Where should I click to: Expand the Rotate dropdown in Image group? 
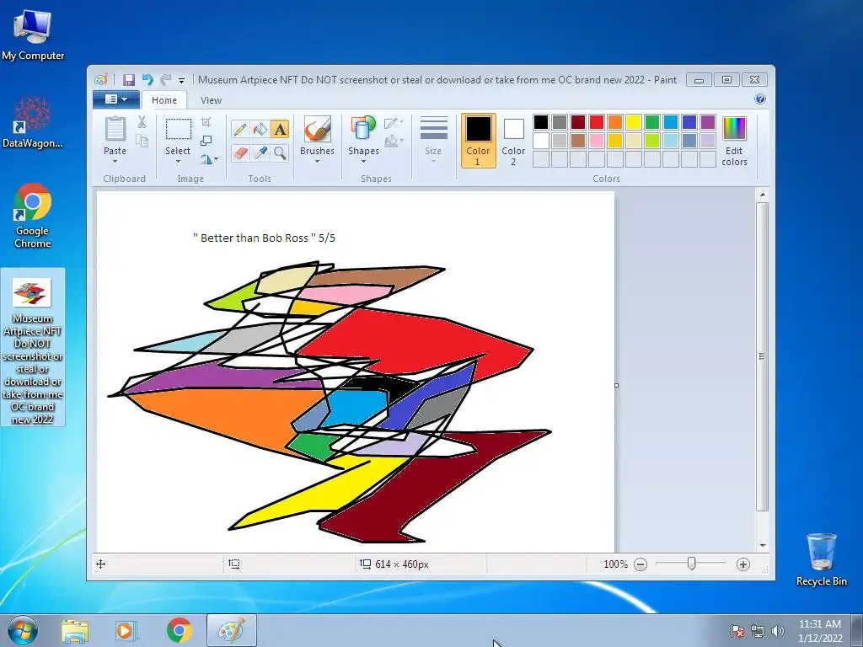[209, 159]
